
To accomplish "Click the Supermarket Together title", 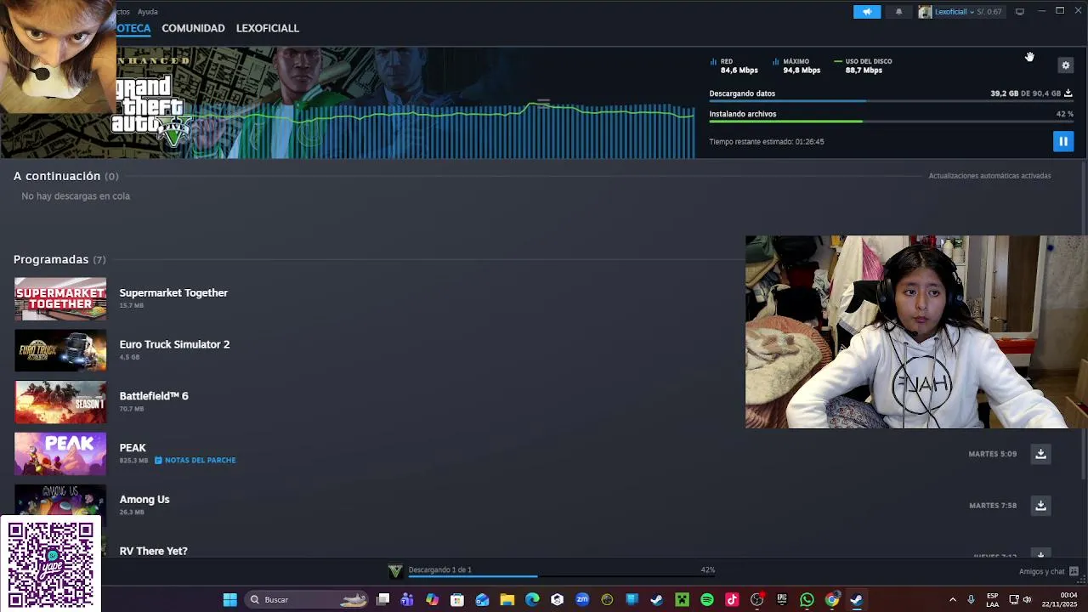I will [x=173, y=292].
